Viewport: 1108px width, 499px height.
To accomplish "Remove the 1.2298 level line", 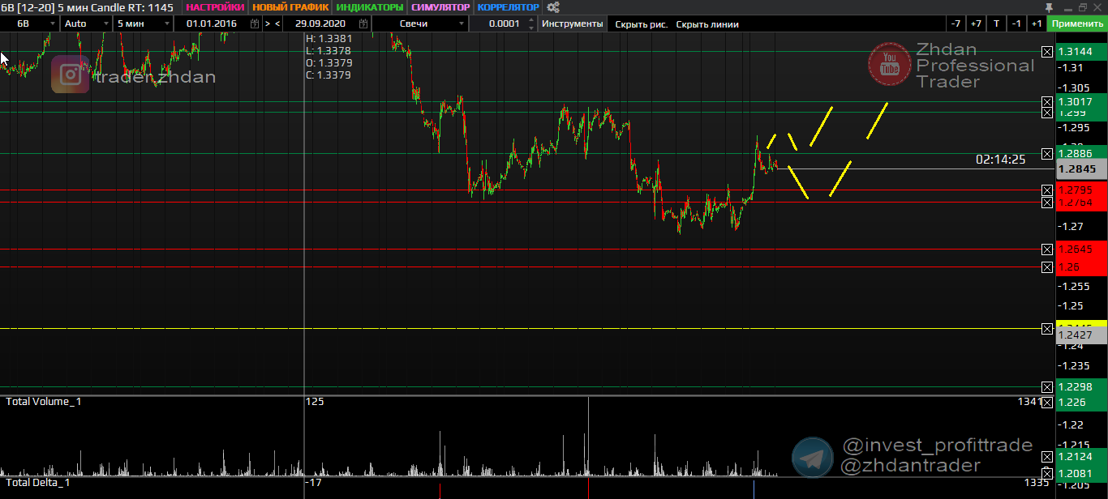I will pyautogui.click(x=1047, y=387).
